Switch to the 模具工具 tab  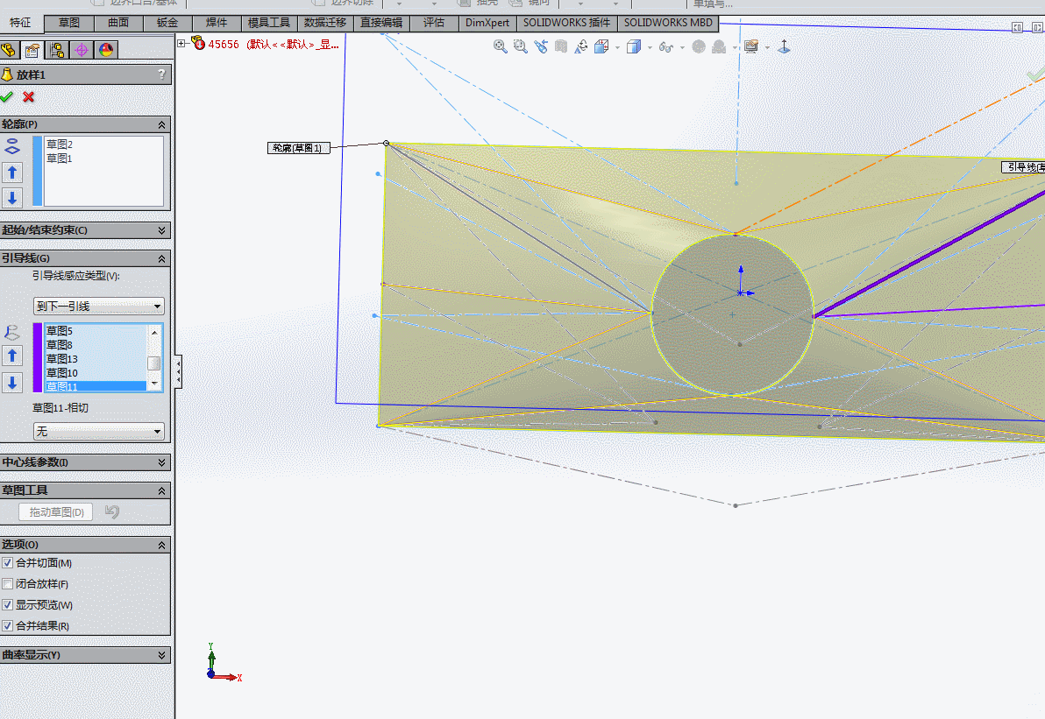click(x=269, y=23)
